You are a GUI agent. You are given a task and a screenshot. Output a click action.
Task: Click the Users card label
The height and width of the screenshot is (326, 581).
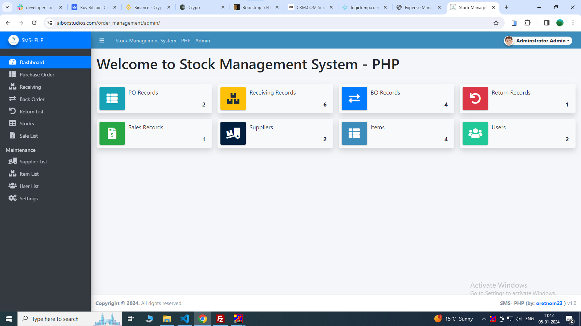pos(499,128)
